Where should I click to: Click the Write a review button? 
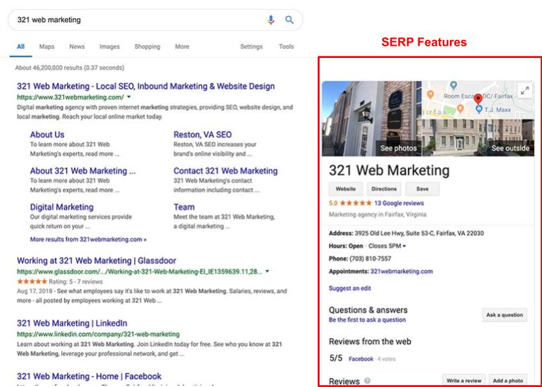tap(463, 379)
